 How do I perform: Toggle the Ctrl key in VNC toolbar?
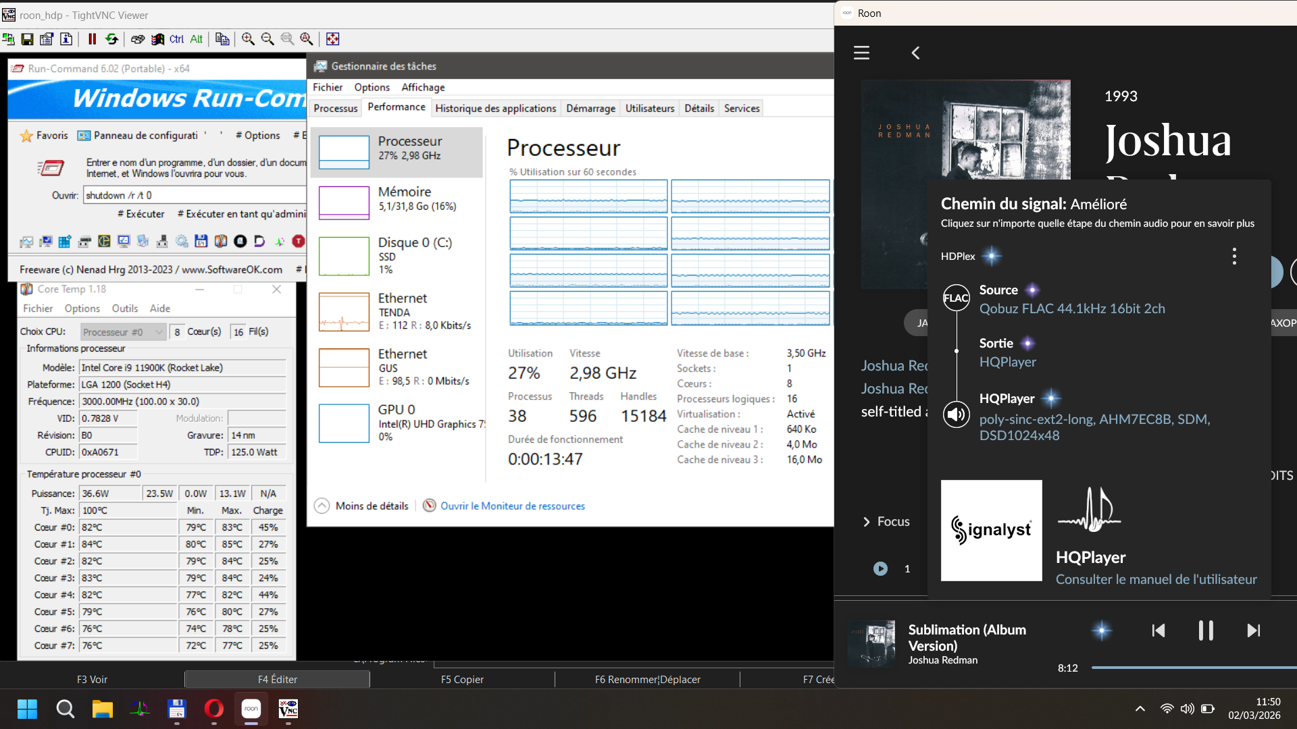tap(176, 39)
